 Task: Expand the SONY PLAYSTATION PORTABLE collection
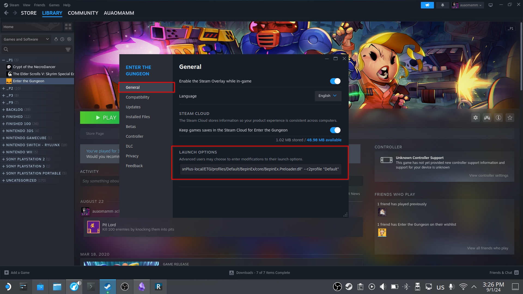coord(4,173)
